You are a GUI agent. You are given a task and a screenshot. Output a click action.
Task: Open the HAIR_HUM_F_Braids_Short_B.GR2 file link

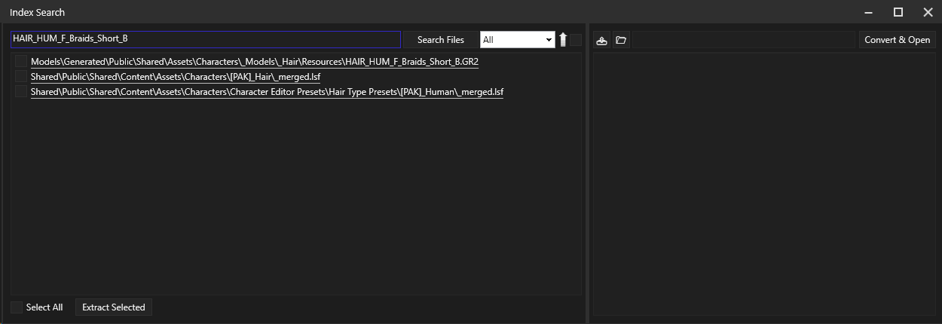(x=255, y=62)
